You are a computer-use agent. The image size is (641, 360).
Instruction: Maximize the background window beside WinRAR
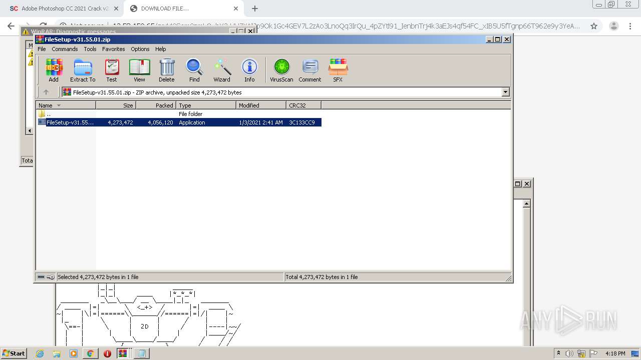click(518, 183)
